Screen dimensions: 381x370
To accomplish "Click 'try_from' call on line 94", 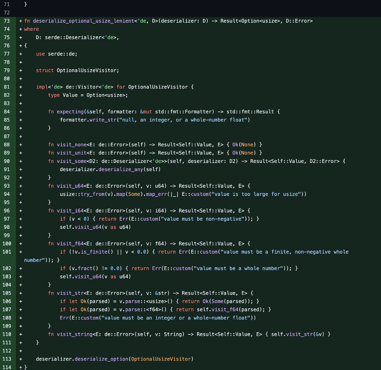I will [x=92, y=194].
